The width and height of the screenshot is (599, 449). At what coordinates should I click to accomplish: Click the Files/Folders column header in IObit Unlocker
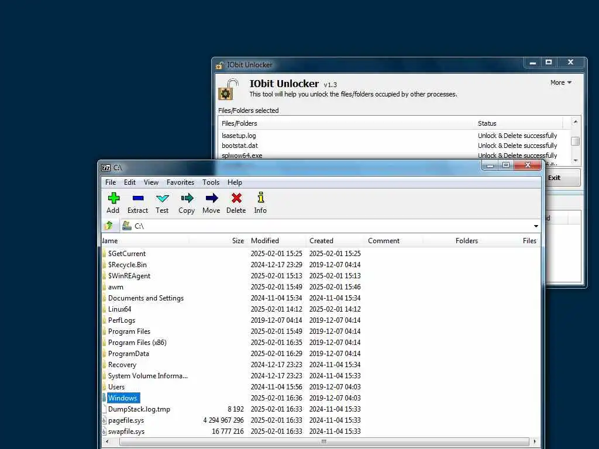click(346, 123)
